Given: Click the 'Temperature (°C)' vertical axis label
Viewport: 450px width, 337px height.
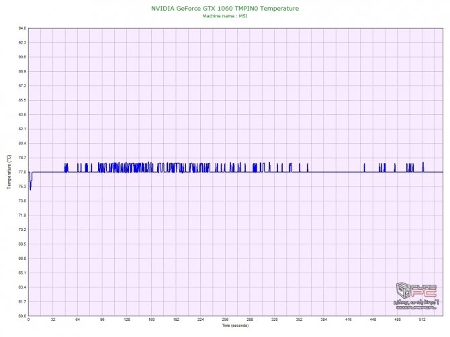Looking at the screenshot, I should (9, 172).
